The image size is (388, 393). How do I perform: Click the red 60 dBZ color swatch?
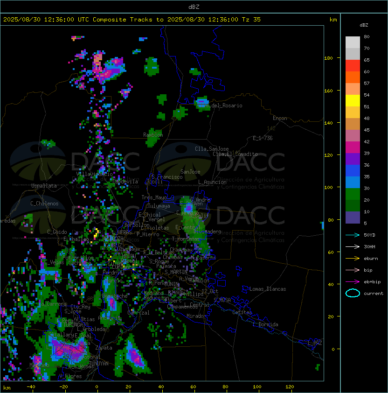(353, 66)
